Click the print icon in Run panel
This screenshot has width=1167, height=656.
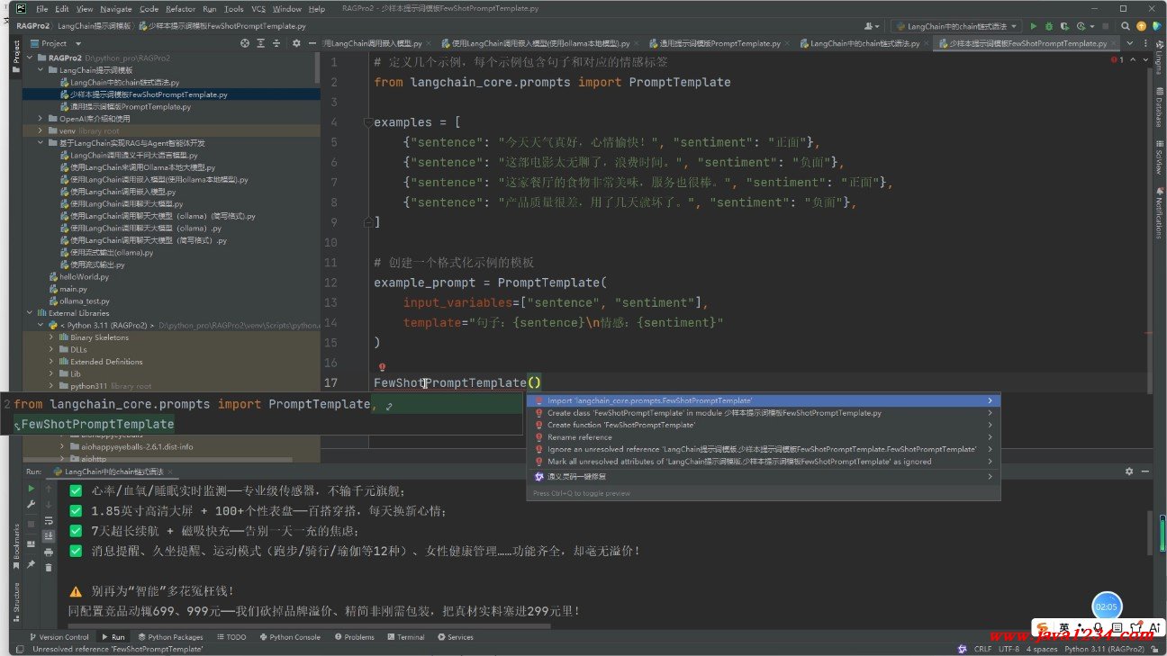(49, 552)
